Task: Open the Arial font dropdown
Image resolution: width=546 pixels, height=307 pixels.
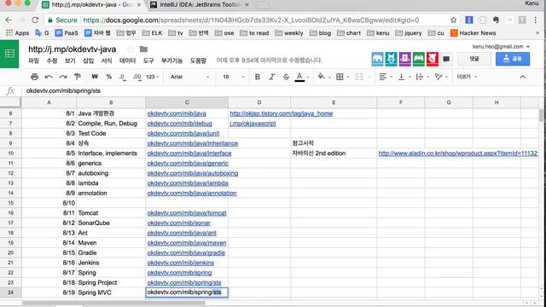Action: 189,77
